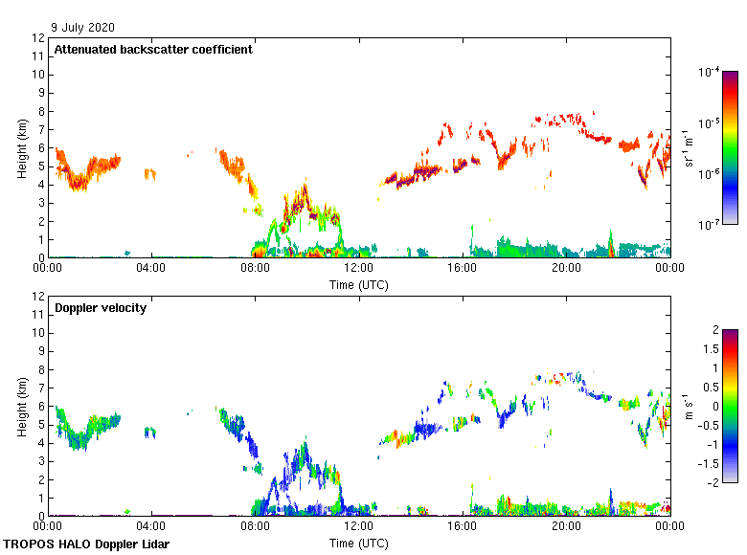Click 'Time (UTC)' label under the Doppler plot

(x=359, y=543)
